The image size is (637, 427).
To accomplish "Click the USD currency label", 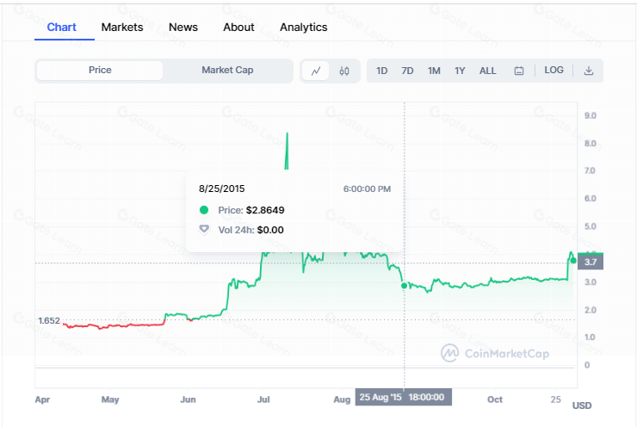I will tap(582, 405).
